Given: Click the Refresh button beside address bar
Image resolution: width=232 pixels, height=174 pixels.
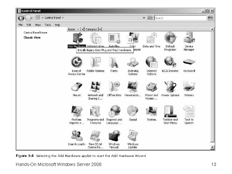Looking at the screenshot, I should point(150,18).
